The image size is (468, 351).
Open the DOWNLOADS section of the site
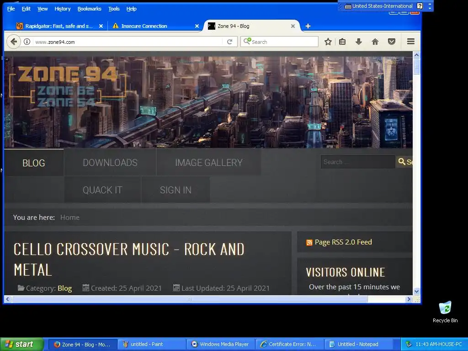(x=110, y=162)
